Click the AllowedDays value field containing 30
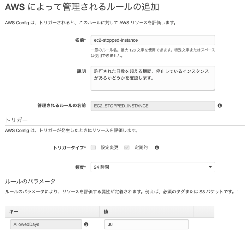 tap(146, 224)
